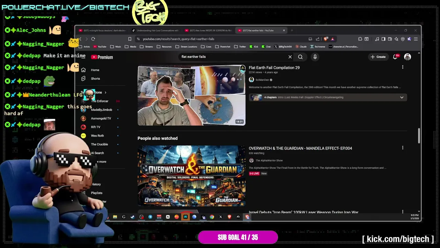This screenshot has height=248, width=440.
Task: Open Brave wallet icon in toolbar
Action: [390, 39]
